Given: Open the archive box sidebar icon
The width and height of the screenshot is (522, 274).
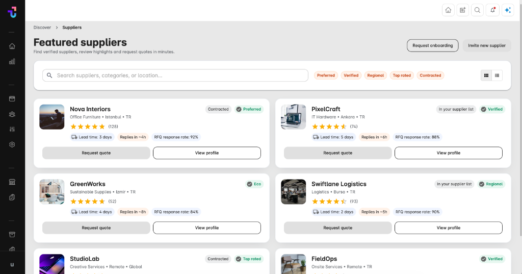Looking at the screenshot, I should pyautogui.click(x=12, y=234).
